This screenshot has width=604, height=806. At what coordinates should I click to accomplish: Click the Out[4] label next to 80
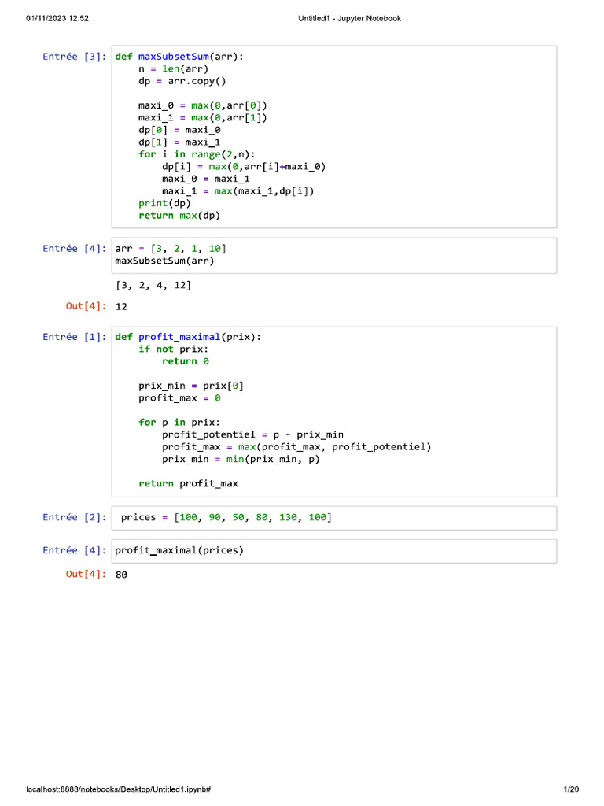click(x=86, y=574)
